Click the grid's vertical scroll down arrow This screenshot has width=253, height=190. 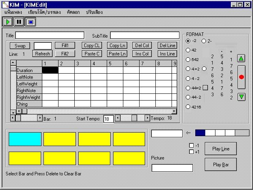(13, 112)
